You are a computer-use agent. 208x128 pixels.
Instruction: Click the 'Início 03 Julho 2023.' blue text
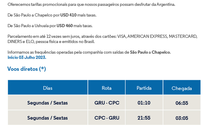27,57
